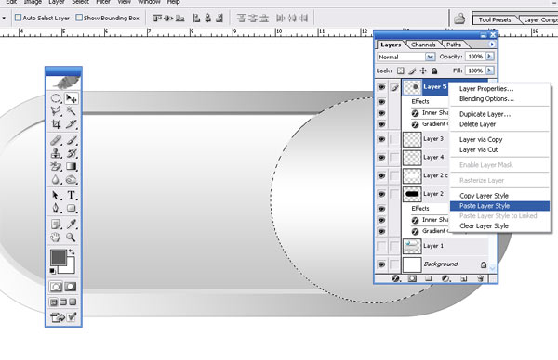Open the Normal blend mode dropdown
This screenshot has height=360, width=558.
point(406,57)
